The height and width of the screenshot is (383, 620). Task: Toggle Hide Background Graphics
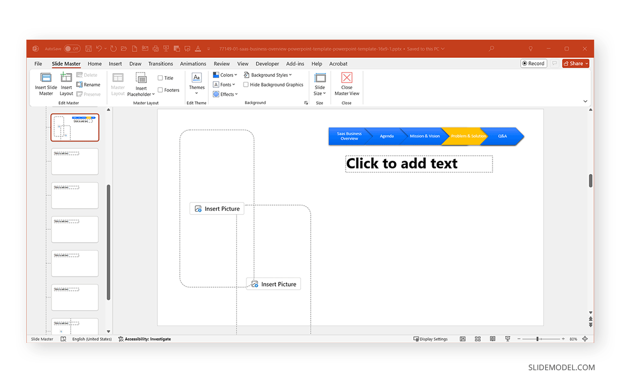[245, 84]
